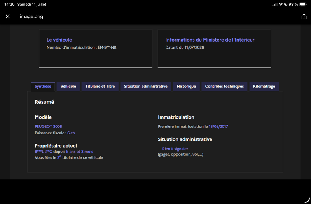311x204 pixels.
Task: Tap the 93 % battery percentage
Action: coord(294,4)
